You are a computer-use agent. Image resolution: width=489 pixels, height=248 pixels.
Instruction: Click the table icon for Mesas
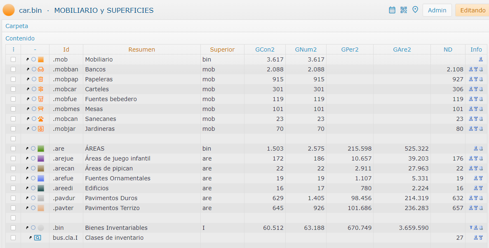[x=41, y=109]
